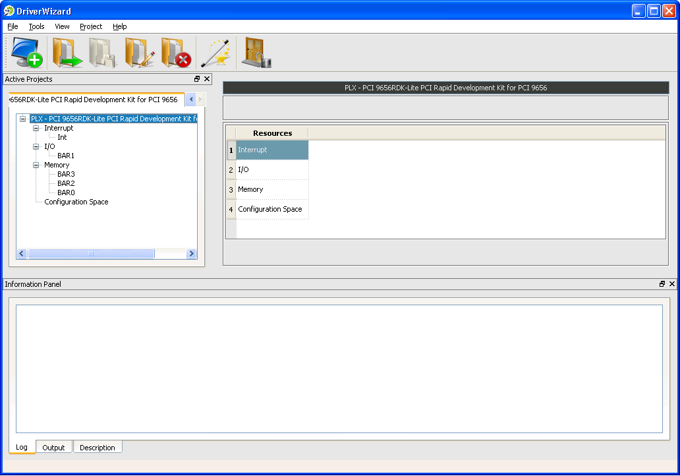This screenshot has height=476, width=680.
Task: Click the left tab scroll arrow
Action: tap(191, 100)
